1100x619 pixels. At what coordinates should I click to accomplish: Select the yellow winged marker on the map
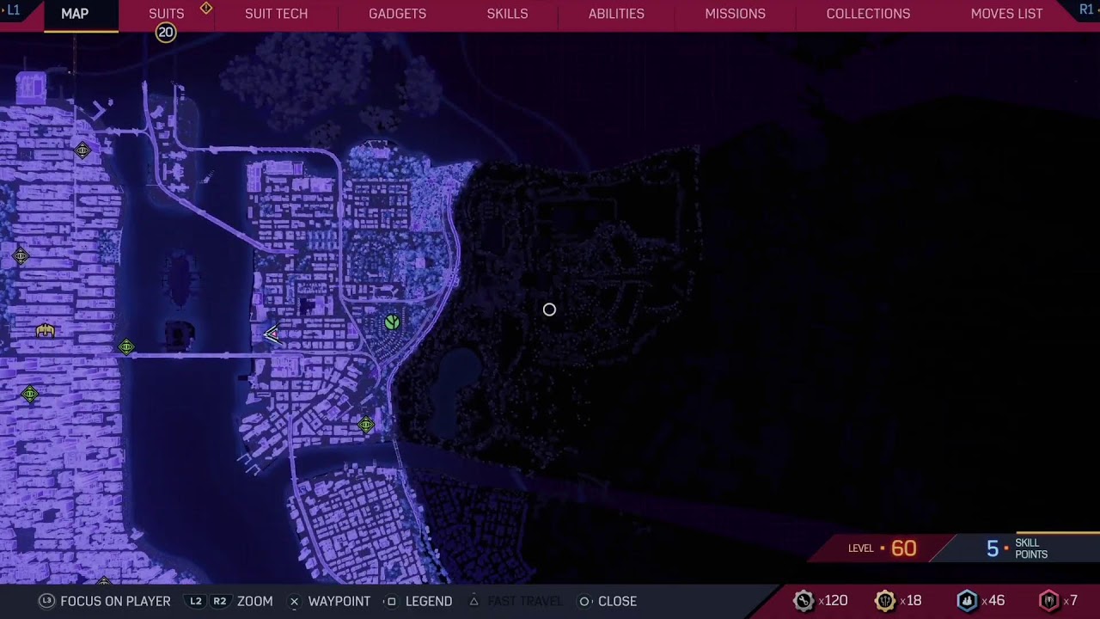coord(46,330)
